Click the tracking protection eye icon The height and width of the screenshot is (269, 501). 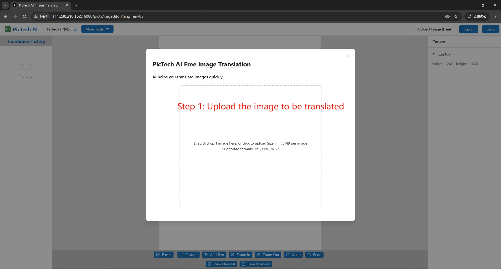pos(448,16)
